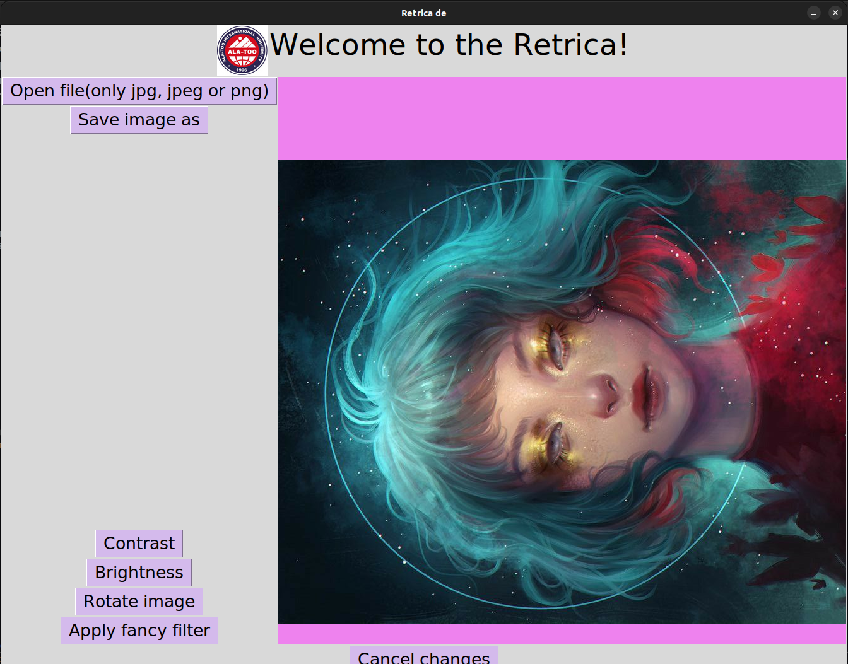Open a file with the jpg/jpeg/png button
The width and height of the screenshot is (848, 664).
[x=139, y=91]
